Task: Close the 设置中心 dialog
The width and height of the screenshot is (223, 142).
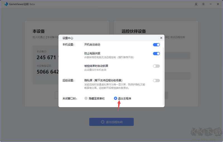Action: tap(161, 38)
